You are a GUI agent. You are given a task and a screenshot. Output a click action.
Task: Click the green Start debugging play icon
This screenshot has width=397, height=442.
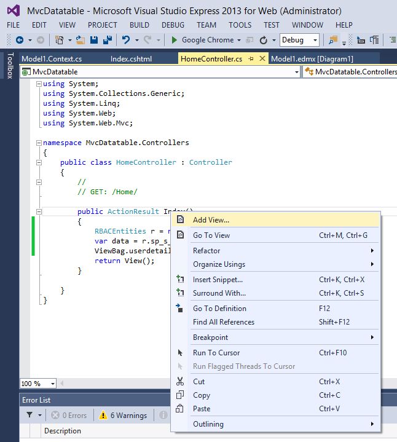[x=175, y=40]
